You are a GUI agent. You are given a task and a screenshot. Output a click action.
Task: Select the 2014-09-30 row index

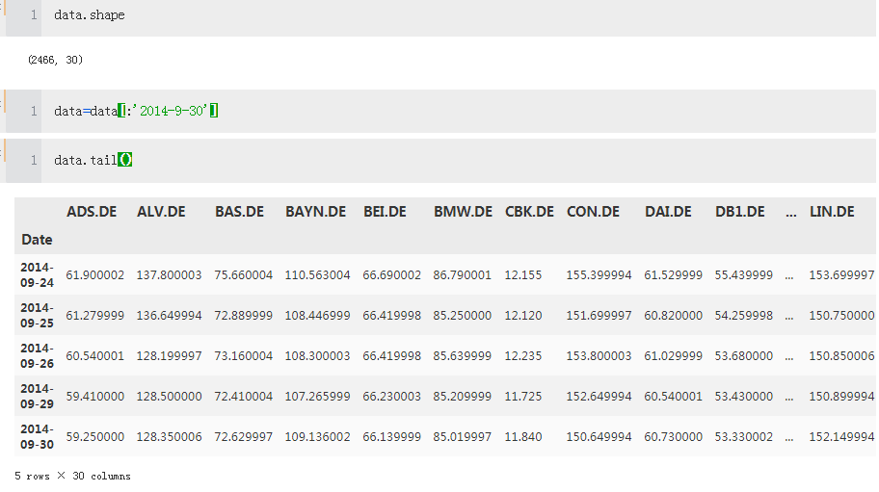37,436
